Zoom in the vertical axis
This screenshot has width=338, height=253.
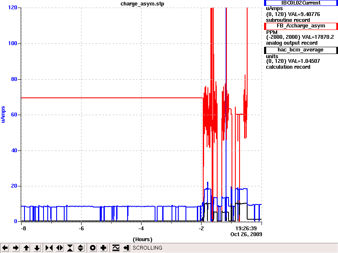[70, 248]
